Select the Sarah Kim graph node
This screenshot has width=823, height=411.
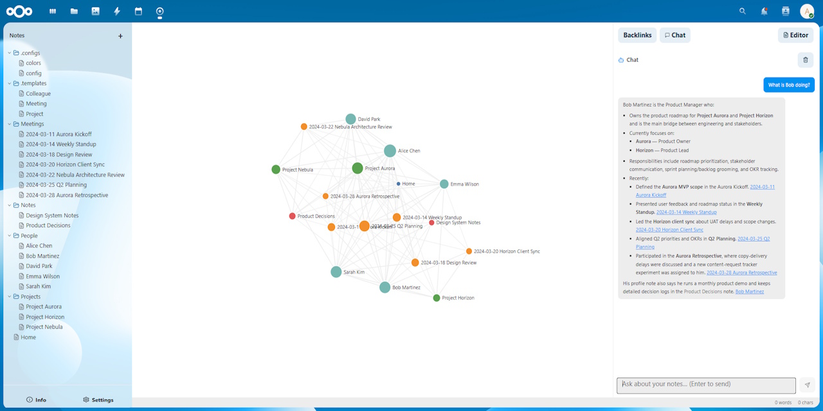tap(336, 272)
